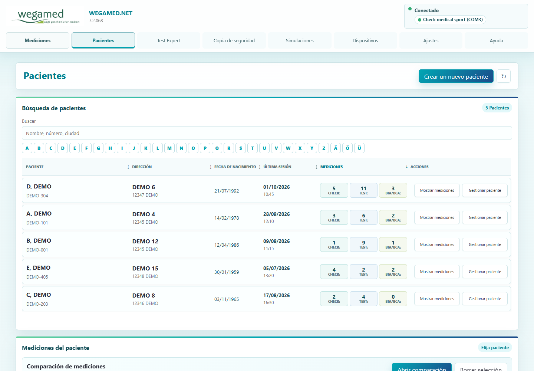Viewport: 534px width, 371px height.
Task: Sort by Paciente column
Action: [35, 167]
